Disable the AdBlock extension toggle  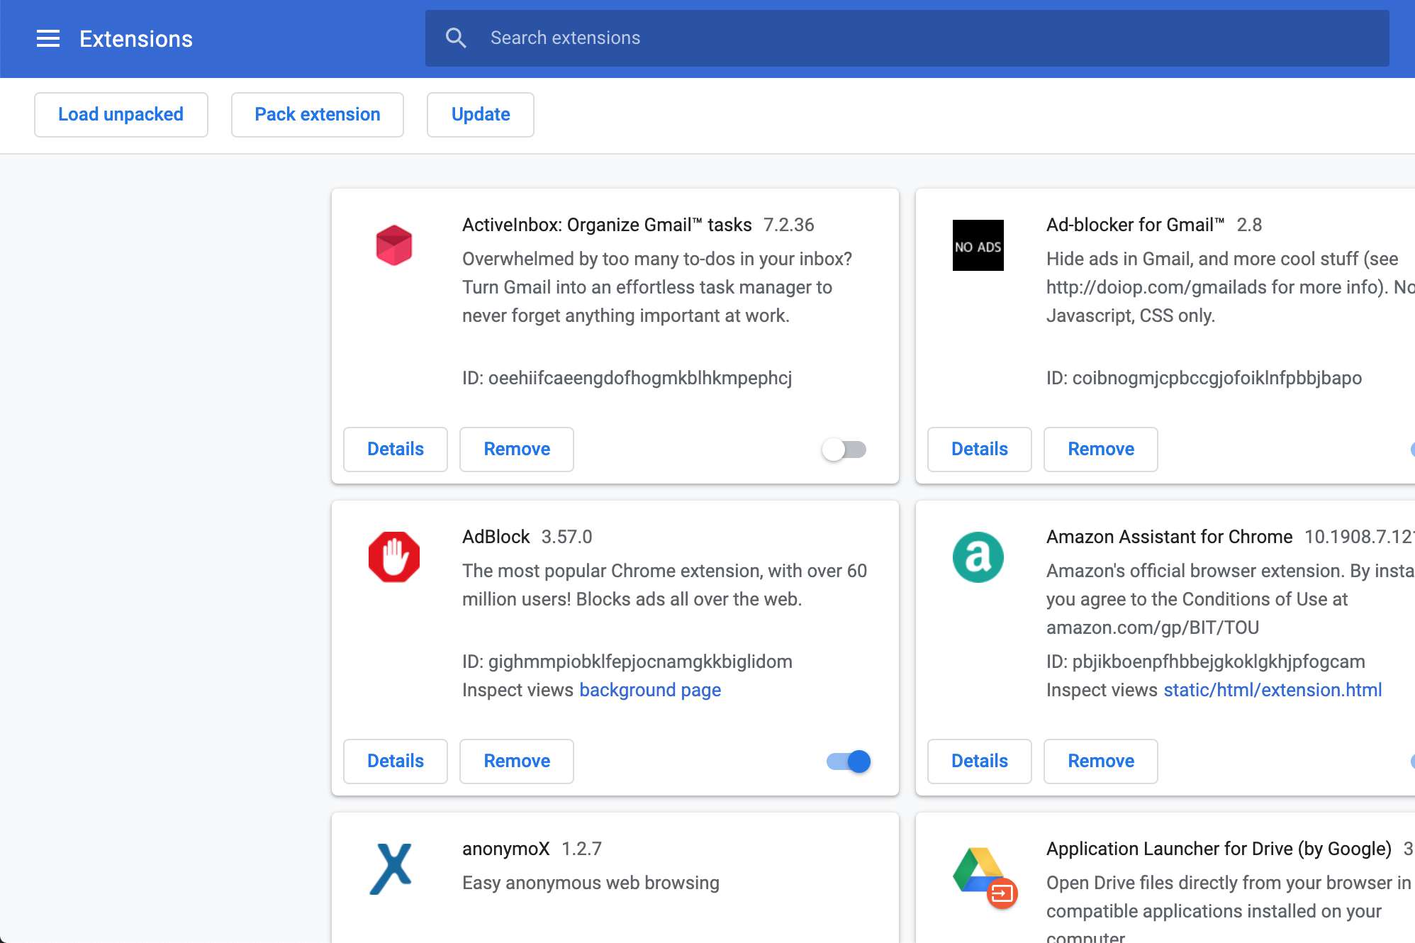click(849, 761)
